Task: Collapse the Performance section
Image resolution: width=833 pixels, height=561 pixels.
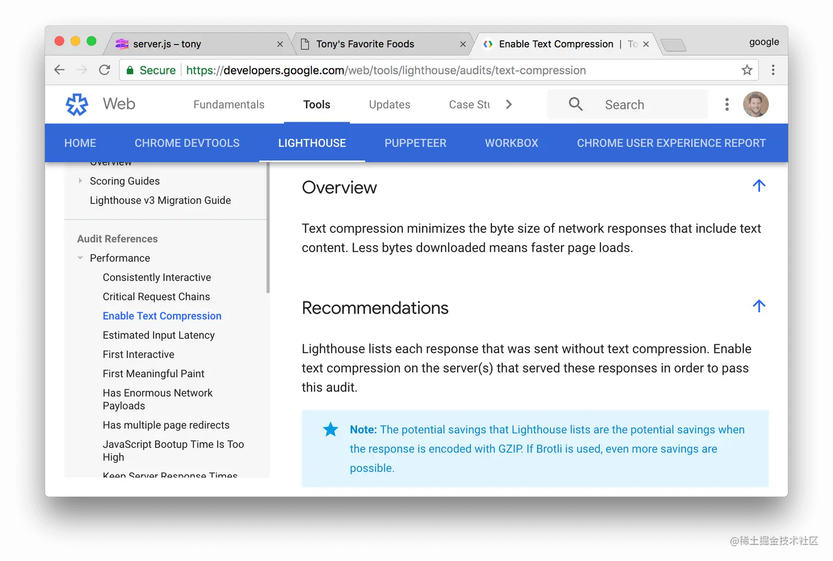Action: pyautogui.click(x=80, y=258)
